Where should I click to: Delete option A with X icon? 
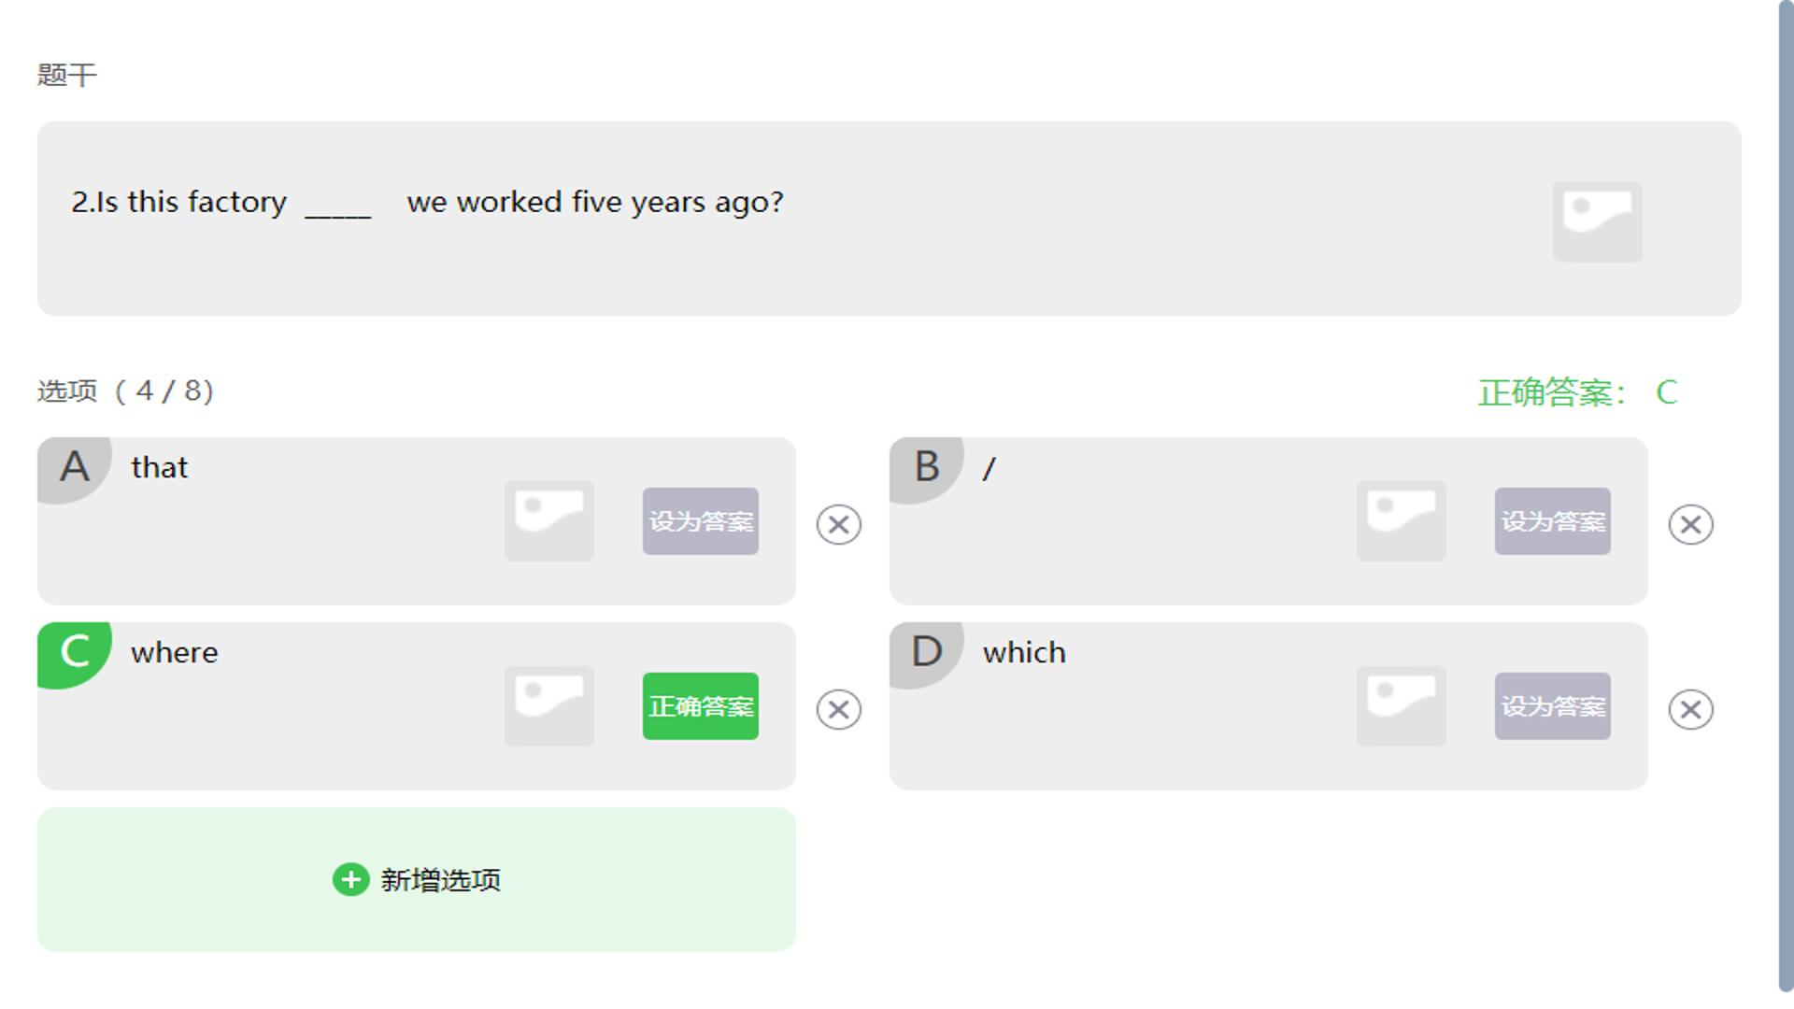[x=839, y=524]
